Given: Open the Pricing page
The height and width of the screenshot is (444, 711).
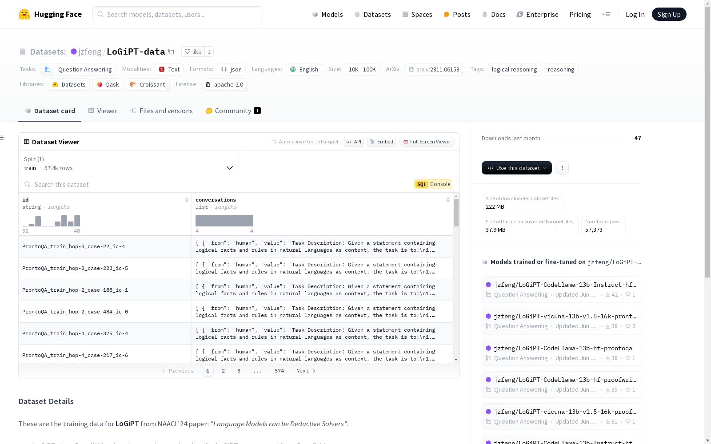Looking at the screenshot, I should 580,14.
